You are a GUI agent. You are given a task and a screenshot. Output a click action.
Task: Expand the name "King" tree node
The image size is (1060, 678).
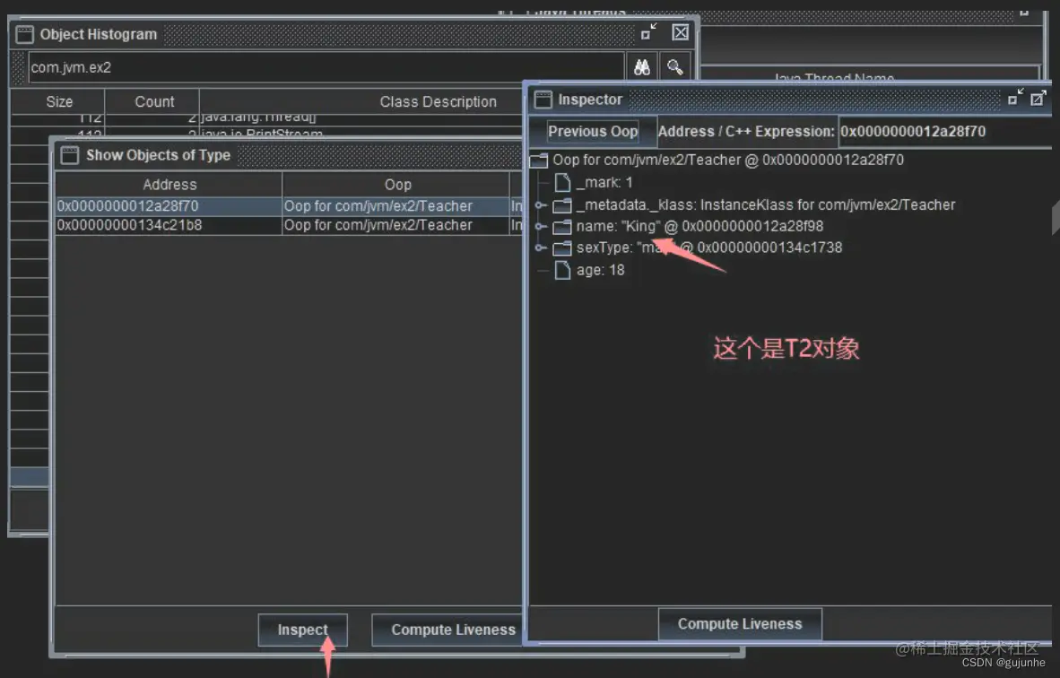540,227
